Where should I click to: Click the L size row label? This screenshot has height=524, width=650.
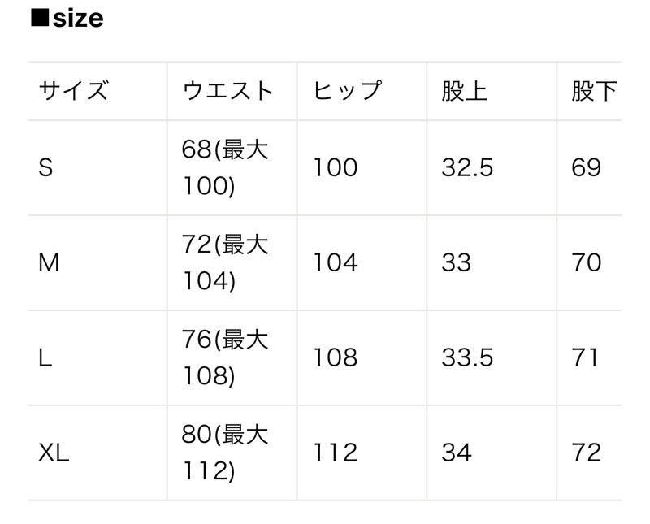pyautogui.click(x=45, y=357)
